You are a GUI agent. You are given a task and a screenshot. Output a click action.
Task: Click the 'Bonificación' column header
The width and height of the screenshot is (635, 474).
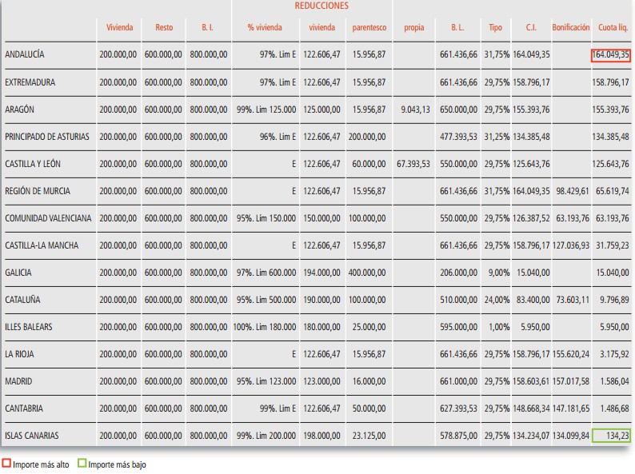tap(571, 27)
